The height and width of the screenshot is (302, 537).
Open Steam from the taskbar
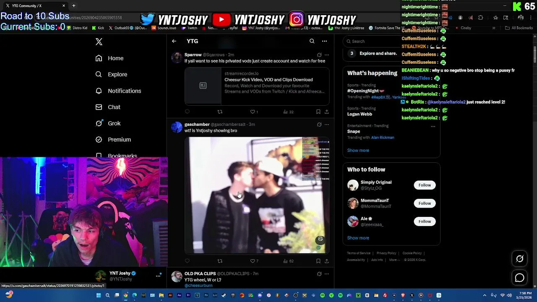point(224,295)
